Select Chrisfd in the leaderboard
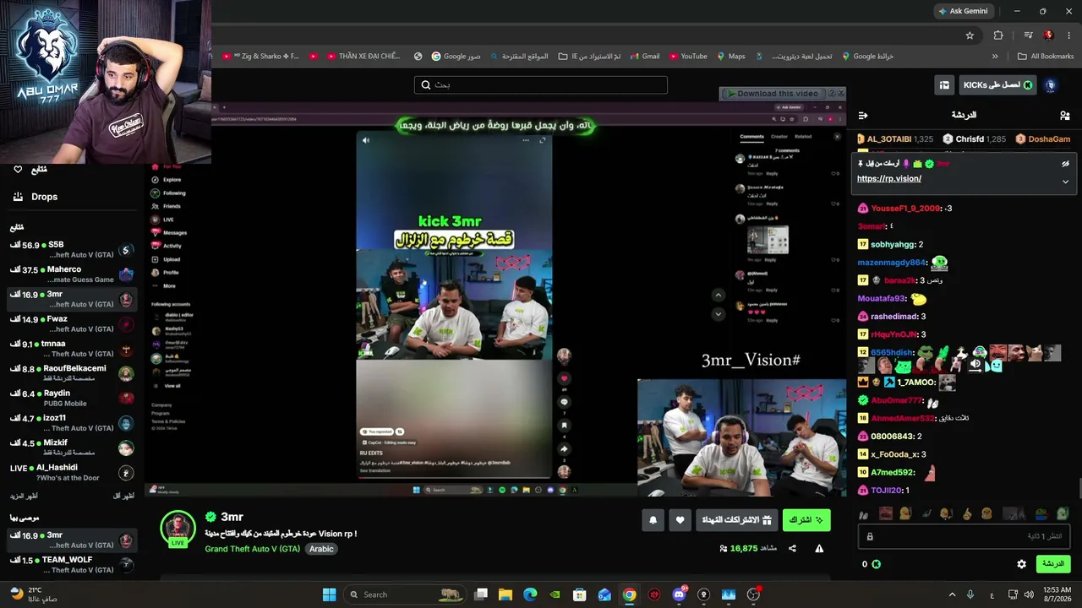Viewport: 1082px width, 608px height. point(975,139)
